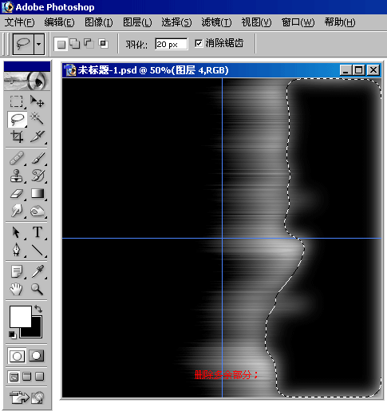This screenshot has height=411, width=387.
Task: Select the Gradient tool
Action: 37,193
